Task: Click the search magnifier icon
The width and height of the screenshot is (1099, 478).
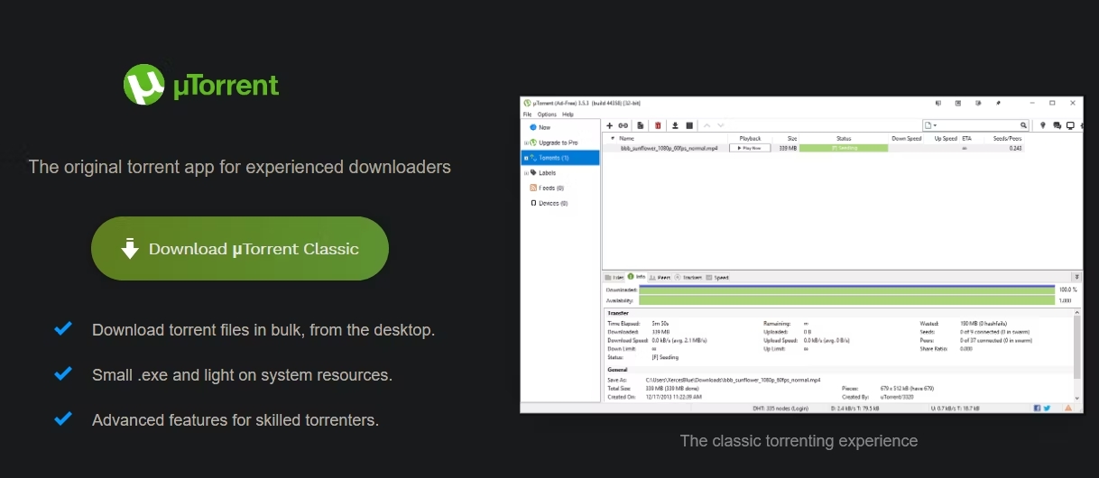Action: (1024, 125)
